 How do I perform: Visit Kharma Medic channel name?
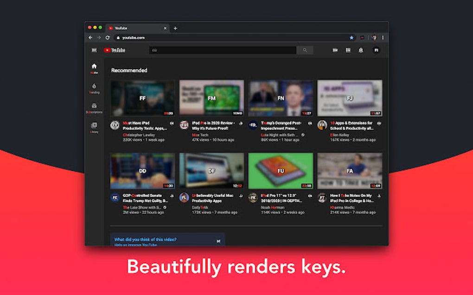(x=342, y=208)
